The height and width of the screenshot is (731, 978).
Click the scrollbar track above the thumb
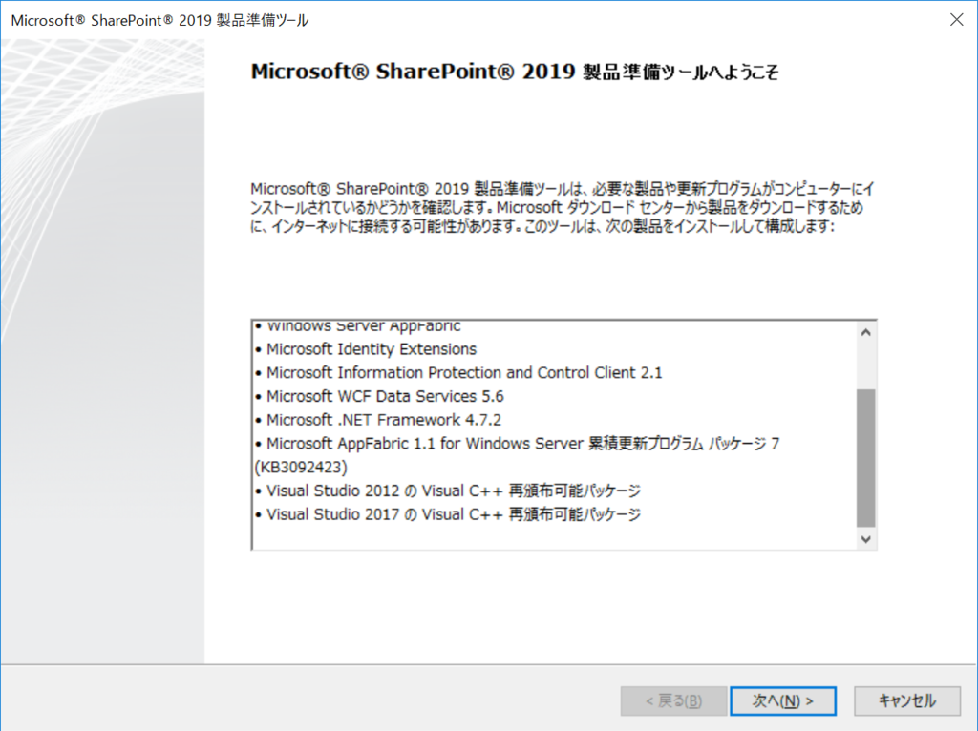click(x=865, y=366)
